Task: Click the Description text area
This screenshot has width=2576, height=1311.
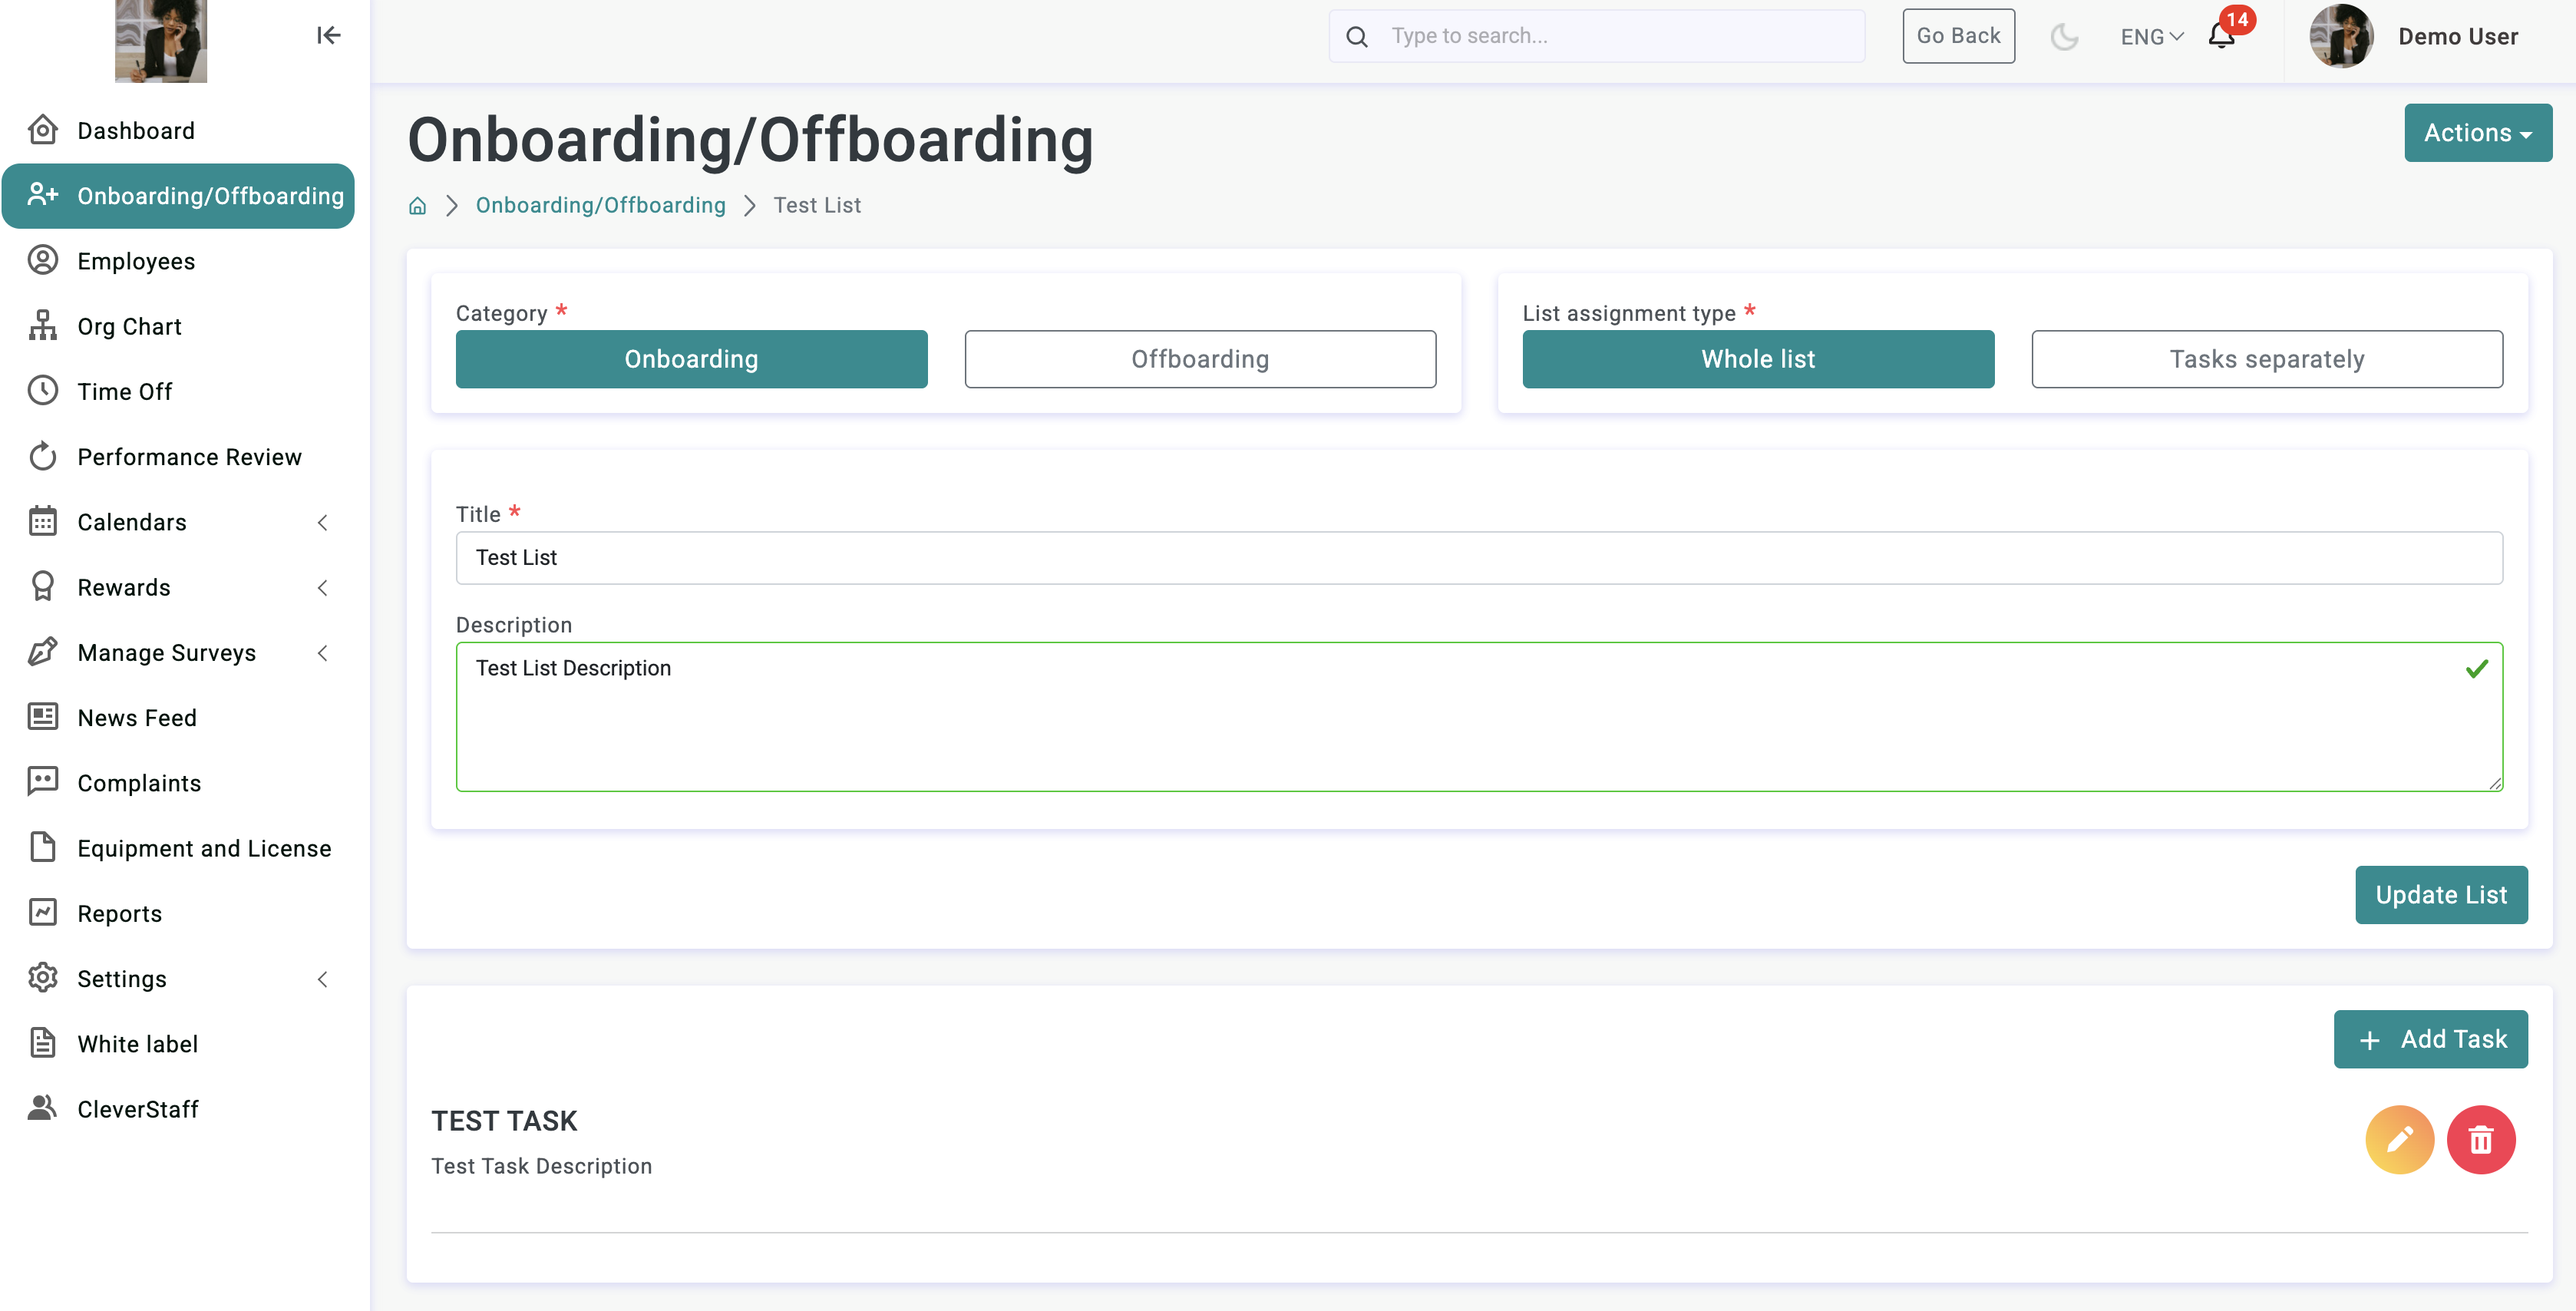Action: click(x=1479, y=716)
